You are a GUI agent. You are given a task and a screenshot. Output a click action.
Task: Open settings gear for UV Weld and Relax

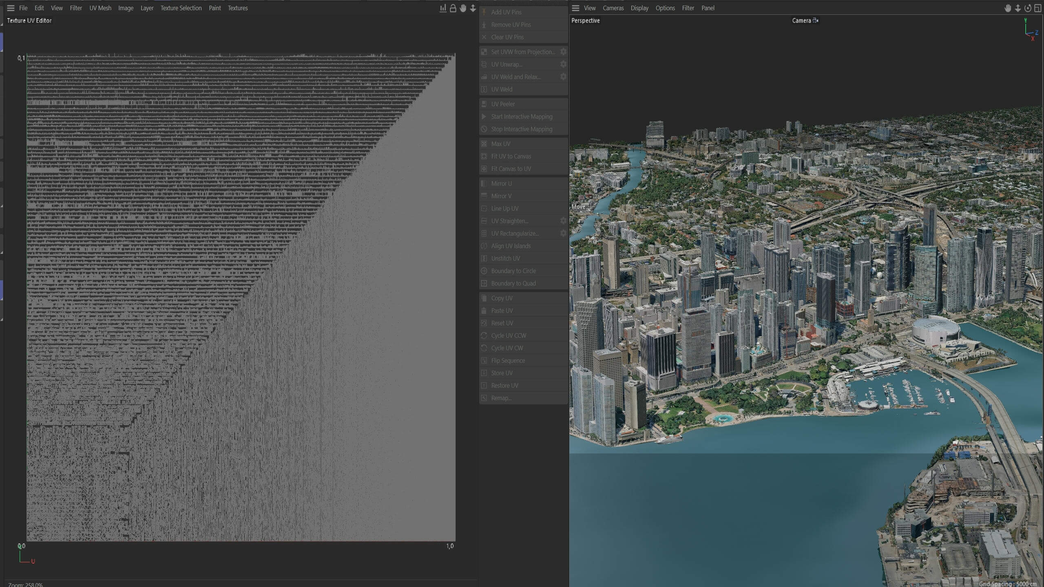(x=563, y=77)
